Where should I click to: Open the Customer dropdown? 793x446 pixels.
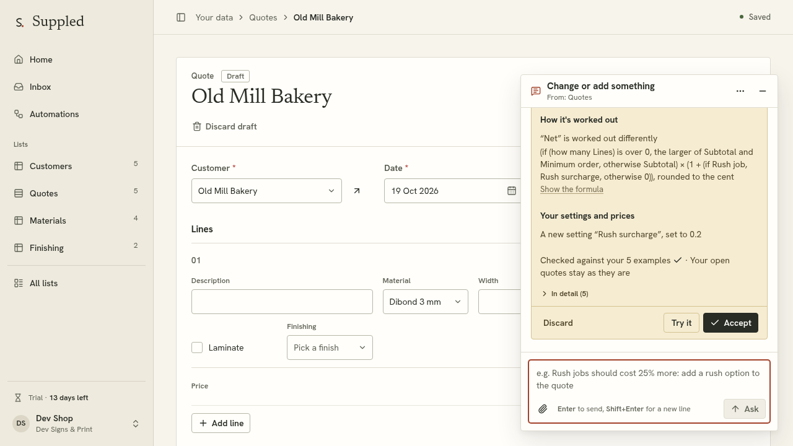point(266,191)
